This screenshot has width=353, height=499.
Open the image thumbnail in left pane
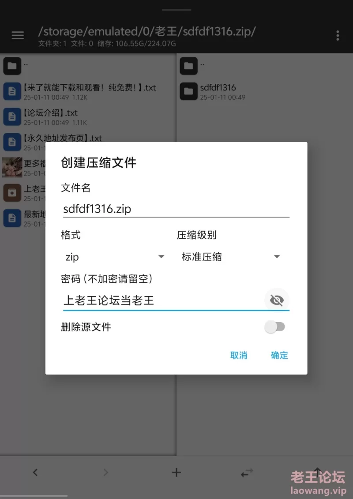12,167
